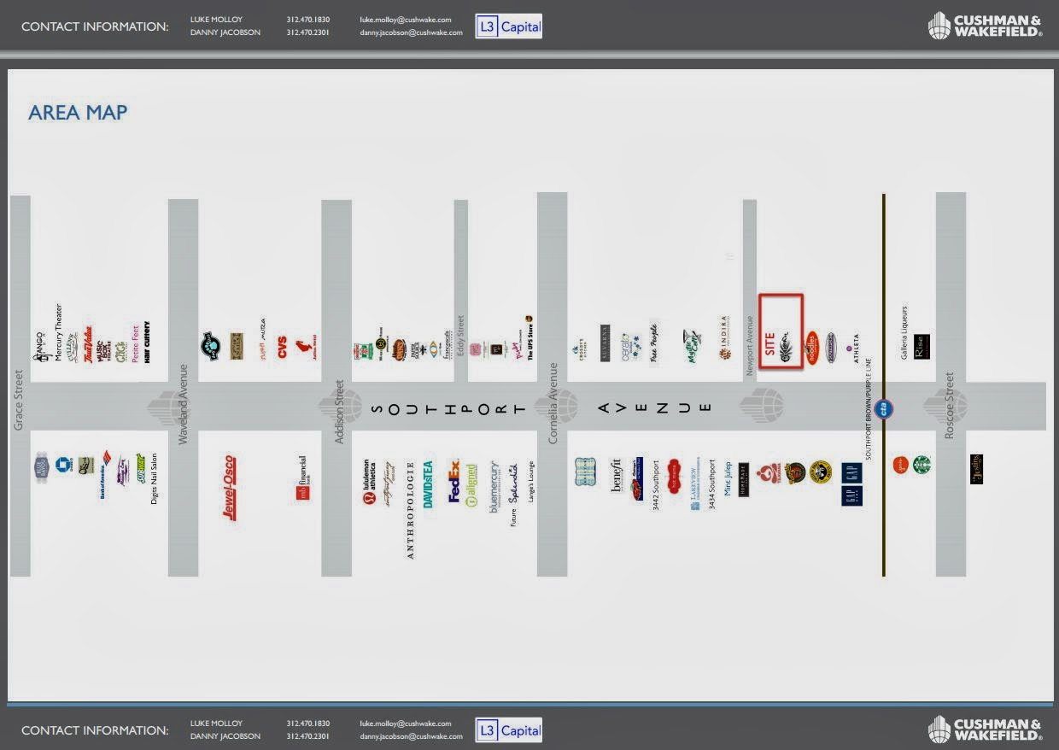Image resolution: width=1059 pixels, height=750 pixels.
Task: Click the Southport Brown/Purple Line label
Action: coord(870,408)
